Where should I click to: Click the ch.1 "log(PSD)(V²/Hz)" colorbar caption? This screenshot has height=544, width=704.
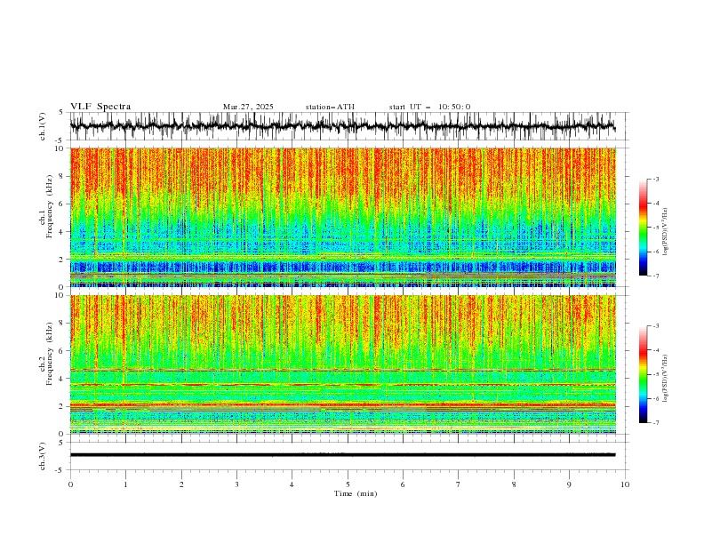(665, 232)
